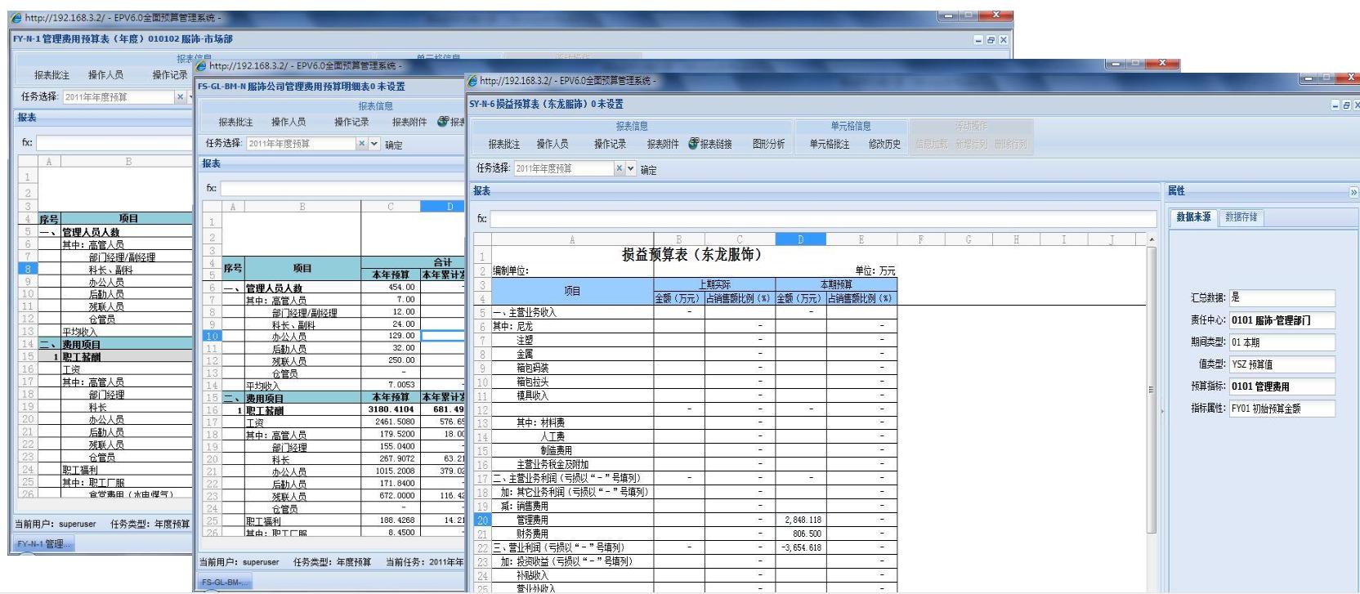1360x594 pixels.
Task: Click the 指标属性 field FY01 初始预算金额
Action: pos(1282,409)
